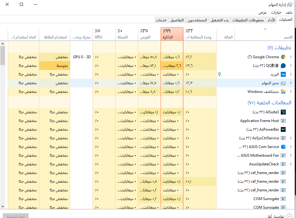Expand the Google Chrome process group
296x218 pixels.
291,57
